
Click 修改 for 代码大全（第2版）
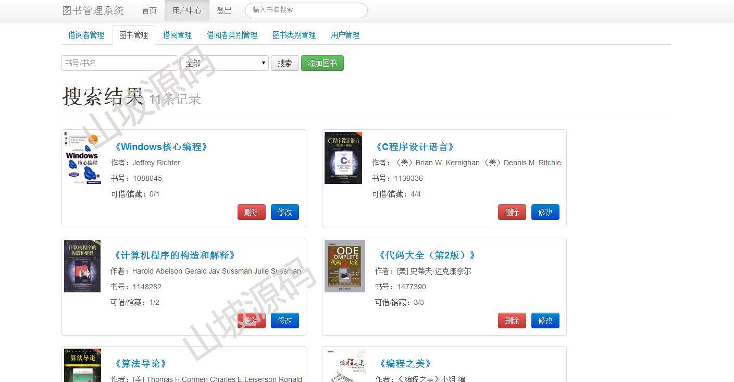(545, 321)
